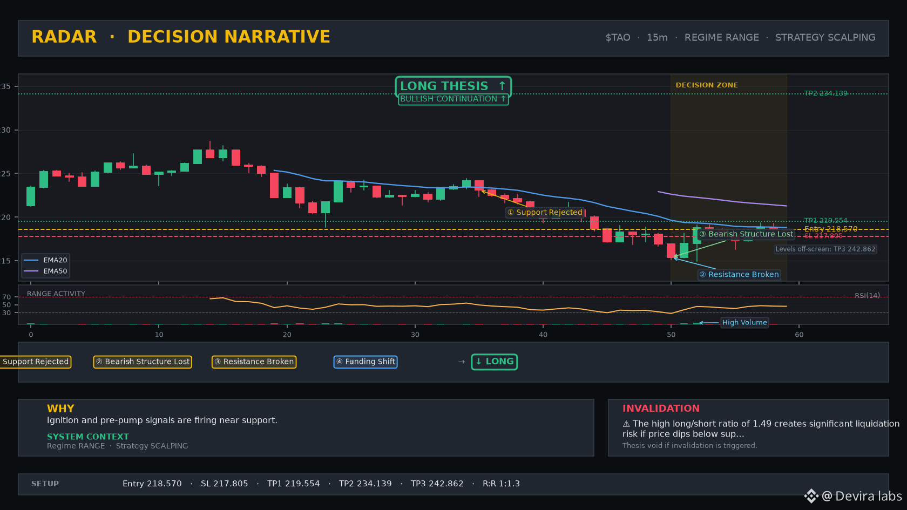Click the Entry 218.570 level label

[831, 229]
